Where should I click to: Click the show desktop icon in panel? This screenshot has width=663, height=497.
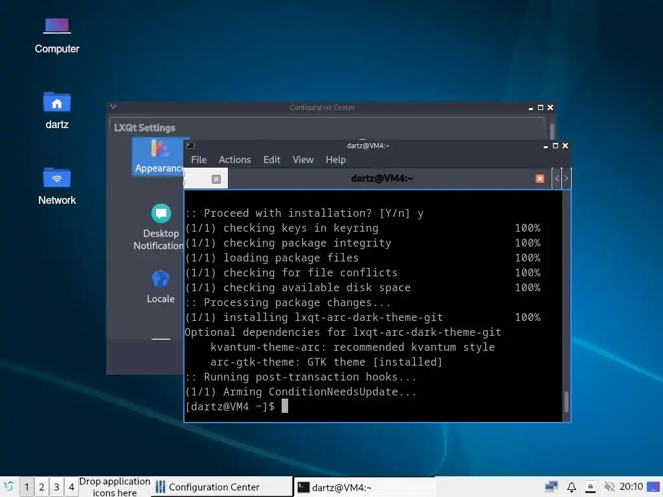point(653,487)
